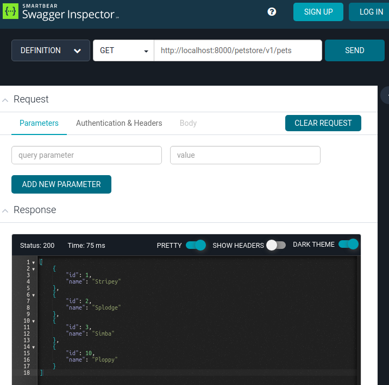Open the GET method dropdown

124,50
